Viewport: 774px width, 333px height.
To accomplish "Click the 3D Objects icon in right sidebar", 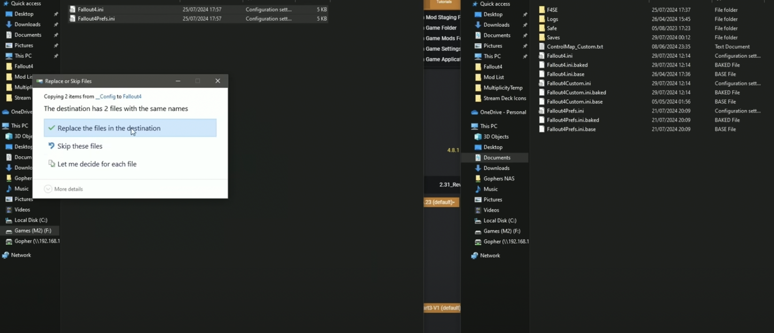I will [478, 137].
